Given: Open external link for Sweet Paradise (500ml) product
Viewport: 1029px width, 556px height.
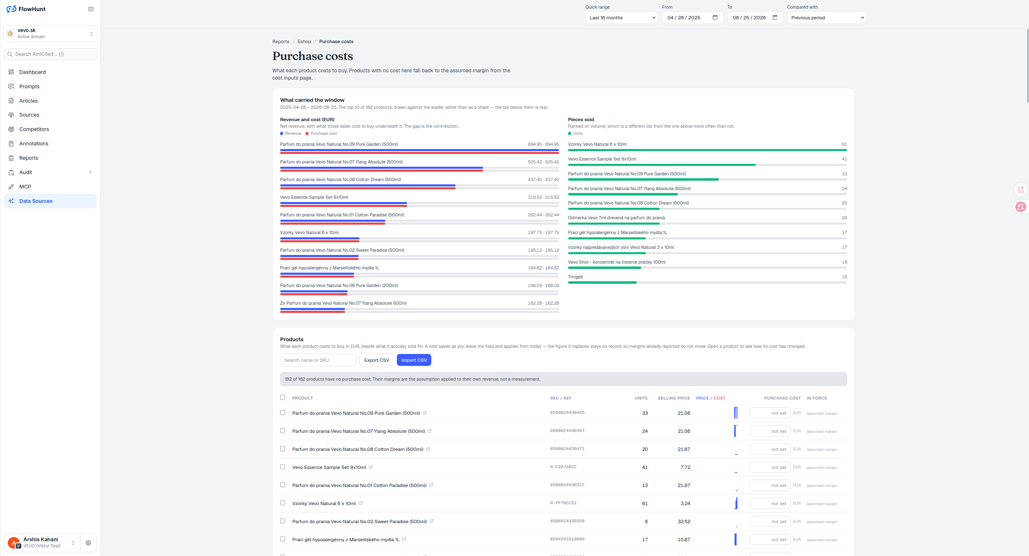Looking at the screenshot, I should tap(432, 522).
